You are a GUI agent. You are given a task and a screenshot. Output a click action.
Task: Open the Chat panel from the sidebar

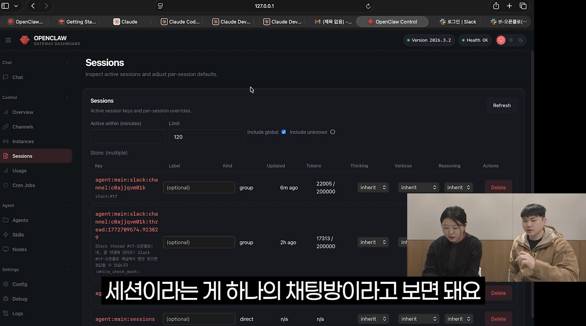click(x=17, y=77)
